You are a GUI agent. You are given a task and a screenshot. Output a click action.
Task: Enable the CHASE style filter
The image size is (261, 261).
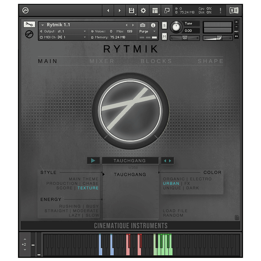[x=90, y=184]
